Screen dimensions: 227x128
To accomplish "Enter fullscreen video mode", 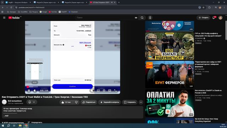I will coord(115,90).
